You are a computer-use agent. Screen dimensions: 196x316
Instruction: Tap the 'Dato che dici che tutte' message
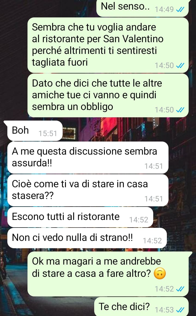point(108,95)
